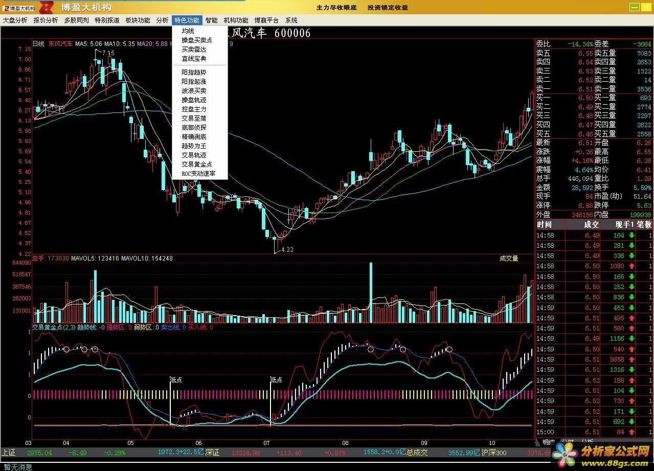Choose 交易轨迹 in the menu
The image size is (654, 471).
click(200, 155)
